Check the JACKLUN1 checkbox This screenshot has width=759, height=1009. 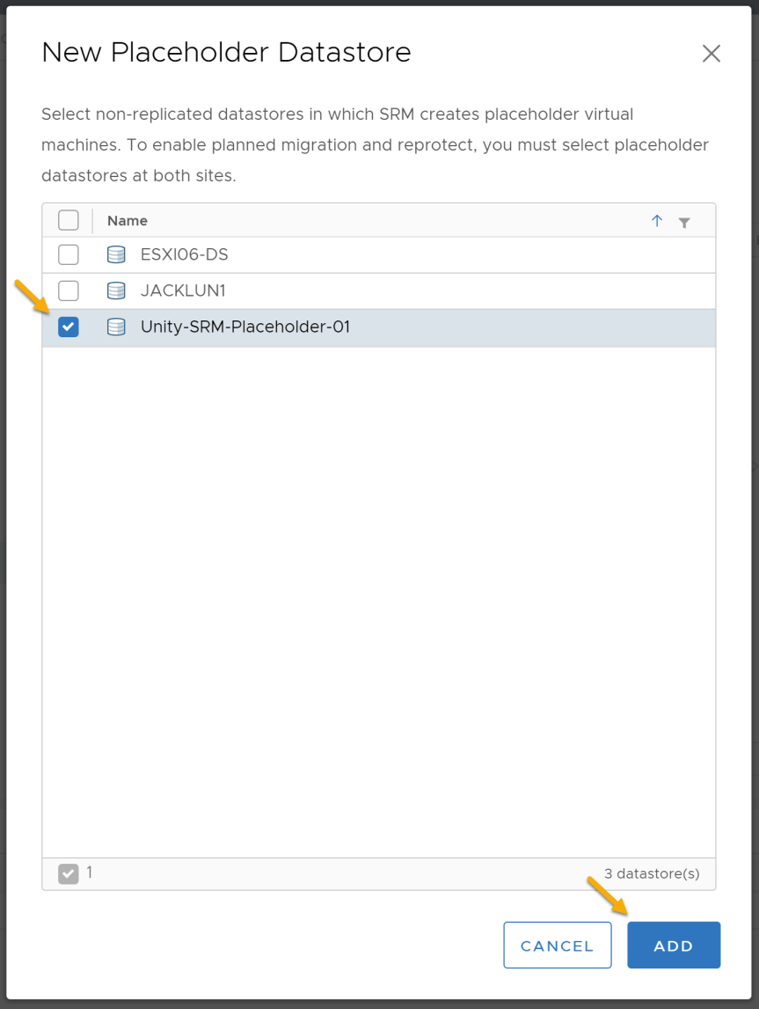click(x=68, y=291)
